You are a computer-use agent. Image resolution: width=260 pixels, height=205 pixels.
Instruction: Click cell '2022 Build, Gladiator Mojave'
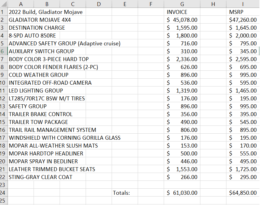click(46, 12)
